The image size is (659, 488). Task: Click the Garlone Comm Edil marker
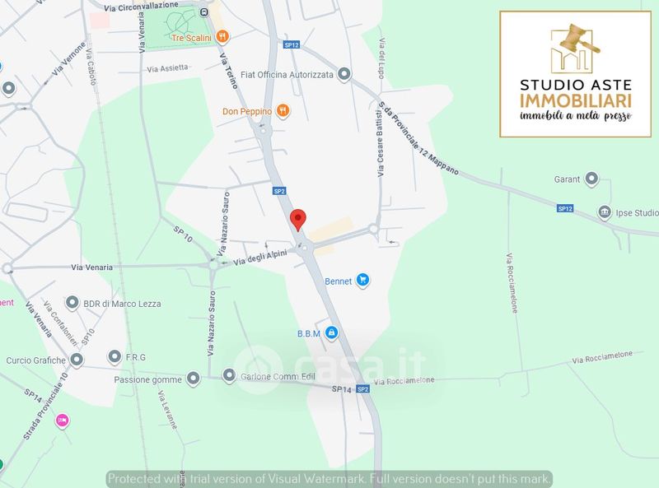click(x=229, y=375)
